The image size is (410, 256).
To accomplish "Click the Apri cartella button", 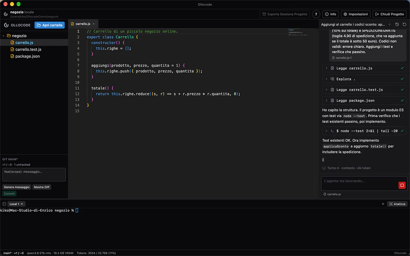I will [x=50, y=25].
